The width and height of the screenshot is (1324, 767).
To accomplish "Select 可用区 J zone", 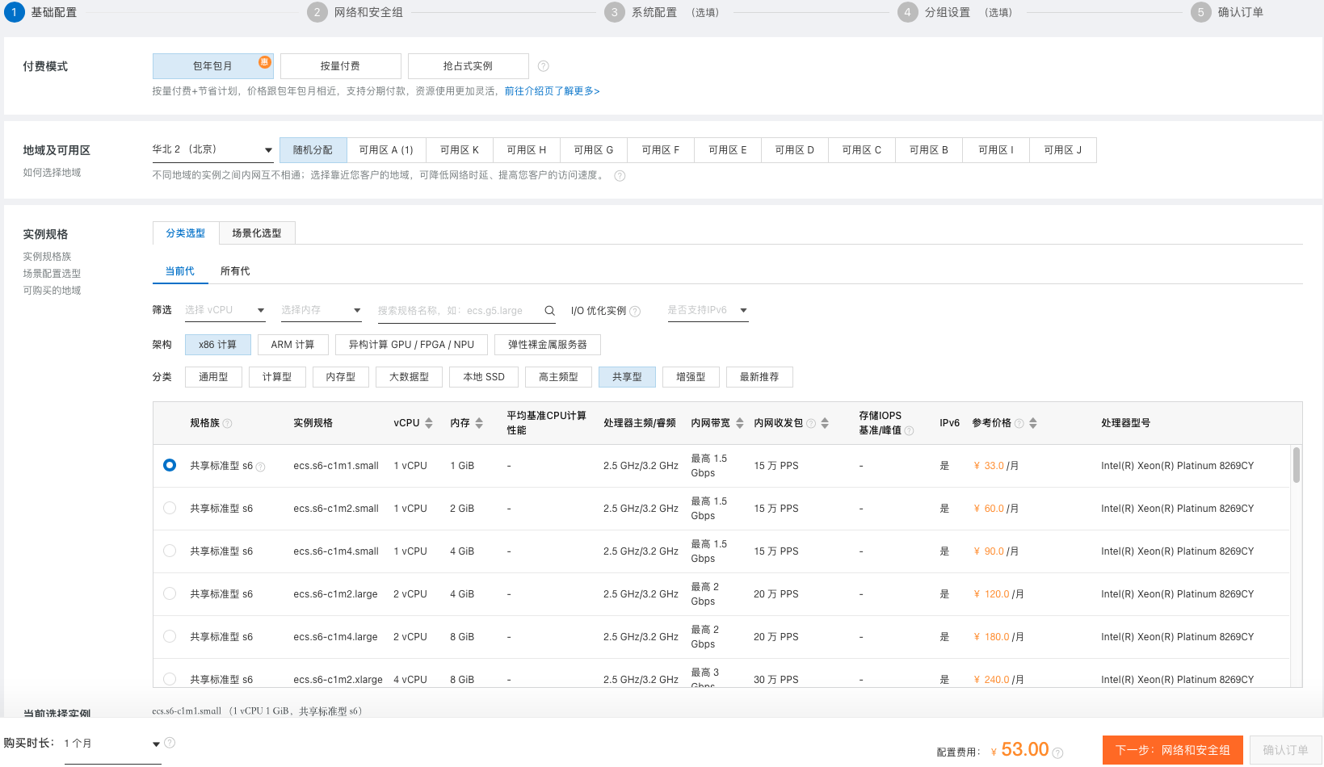I will click(x=1063, y=150).
